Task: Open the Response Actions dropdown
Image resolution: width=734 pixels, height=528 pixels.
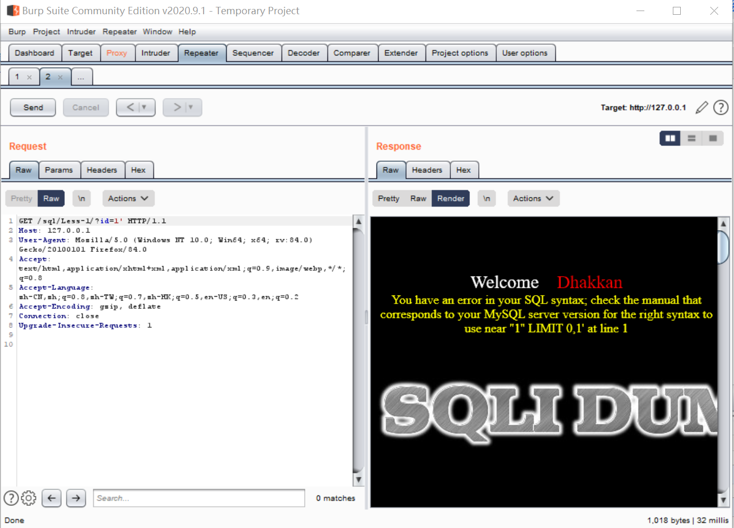Action: pos(533,199)
